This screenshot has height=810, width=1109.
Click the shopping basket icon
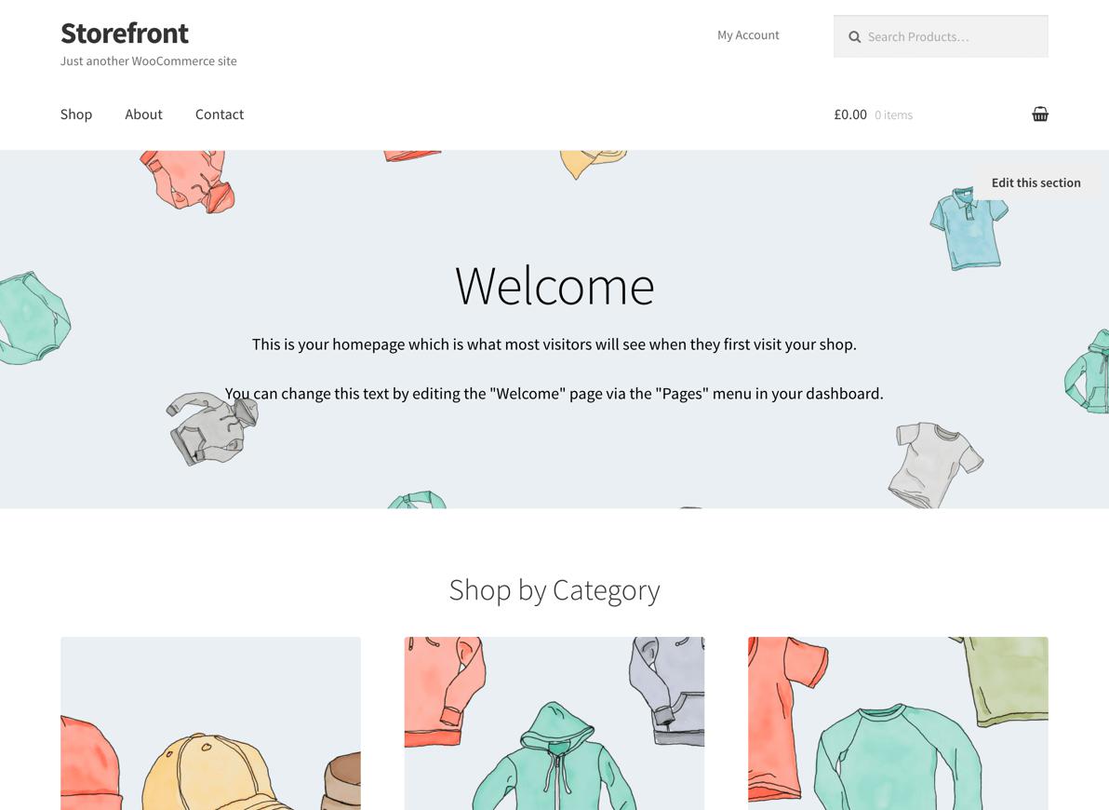tap(1040, 114)
